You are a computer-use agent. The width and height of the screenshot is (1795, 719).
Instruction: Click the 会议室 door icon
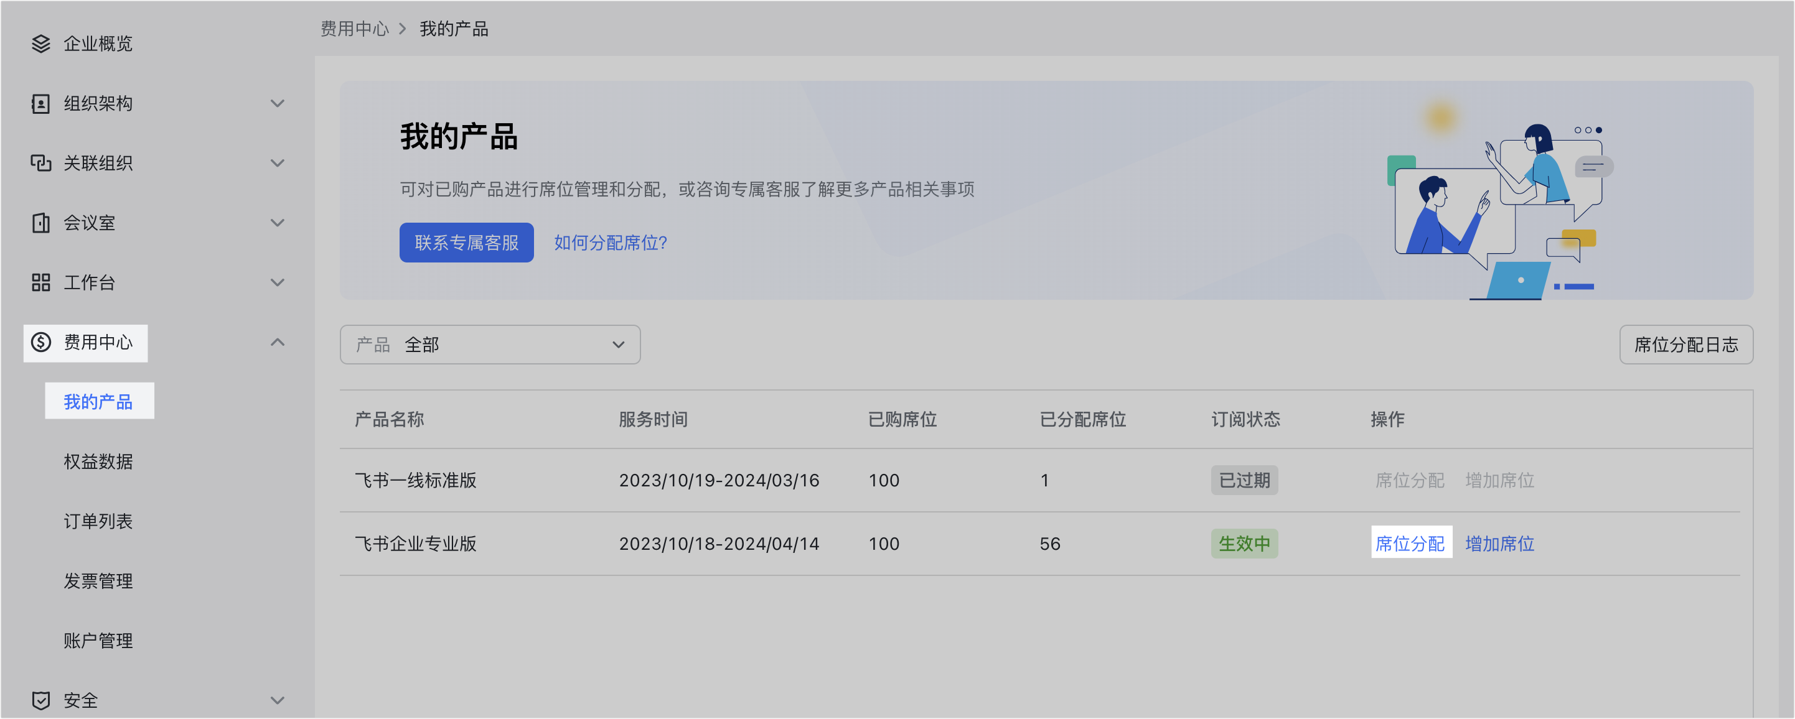pyautogui.click(x=41, y=223)
